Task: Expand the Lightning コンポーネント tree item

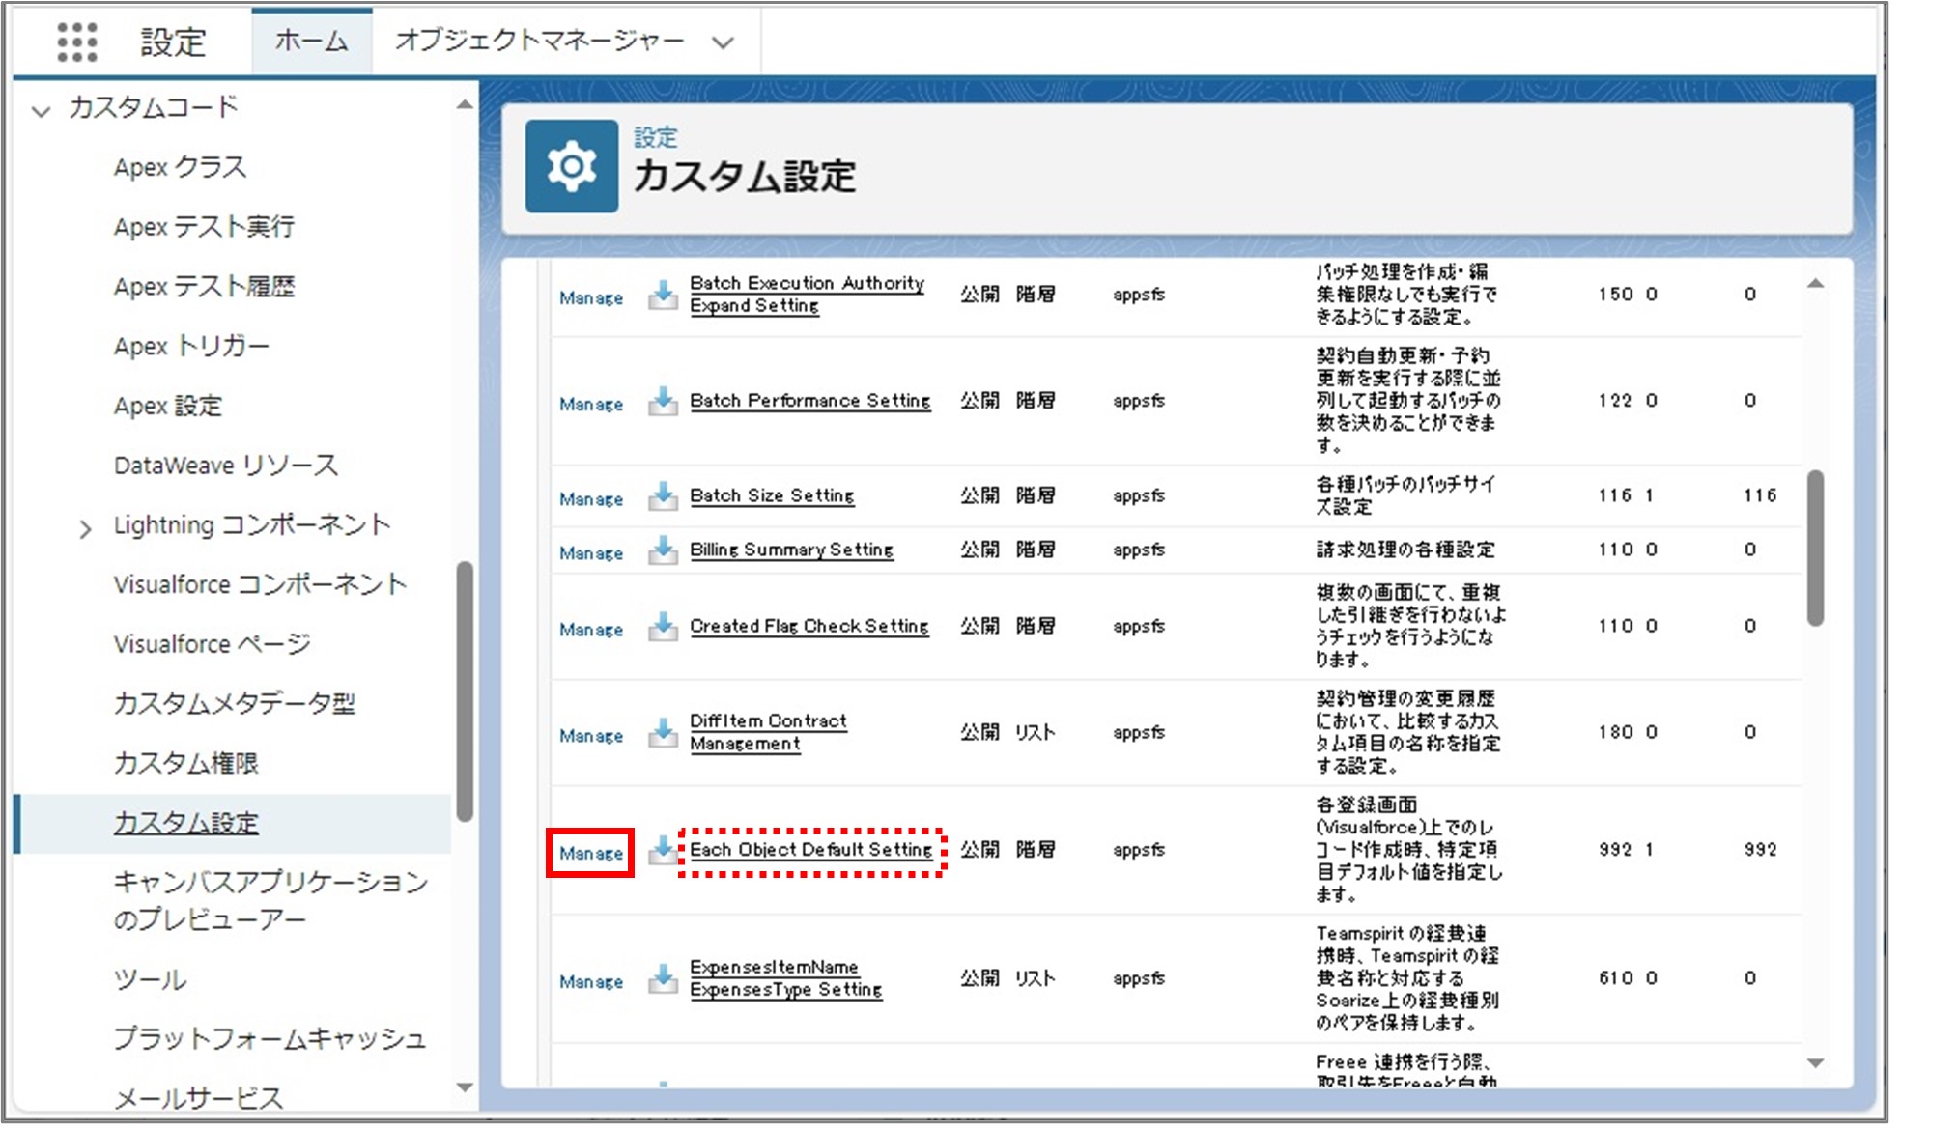Action: point(83,522)
